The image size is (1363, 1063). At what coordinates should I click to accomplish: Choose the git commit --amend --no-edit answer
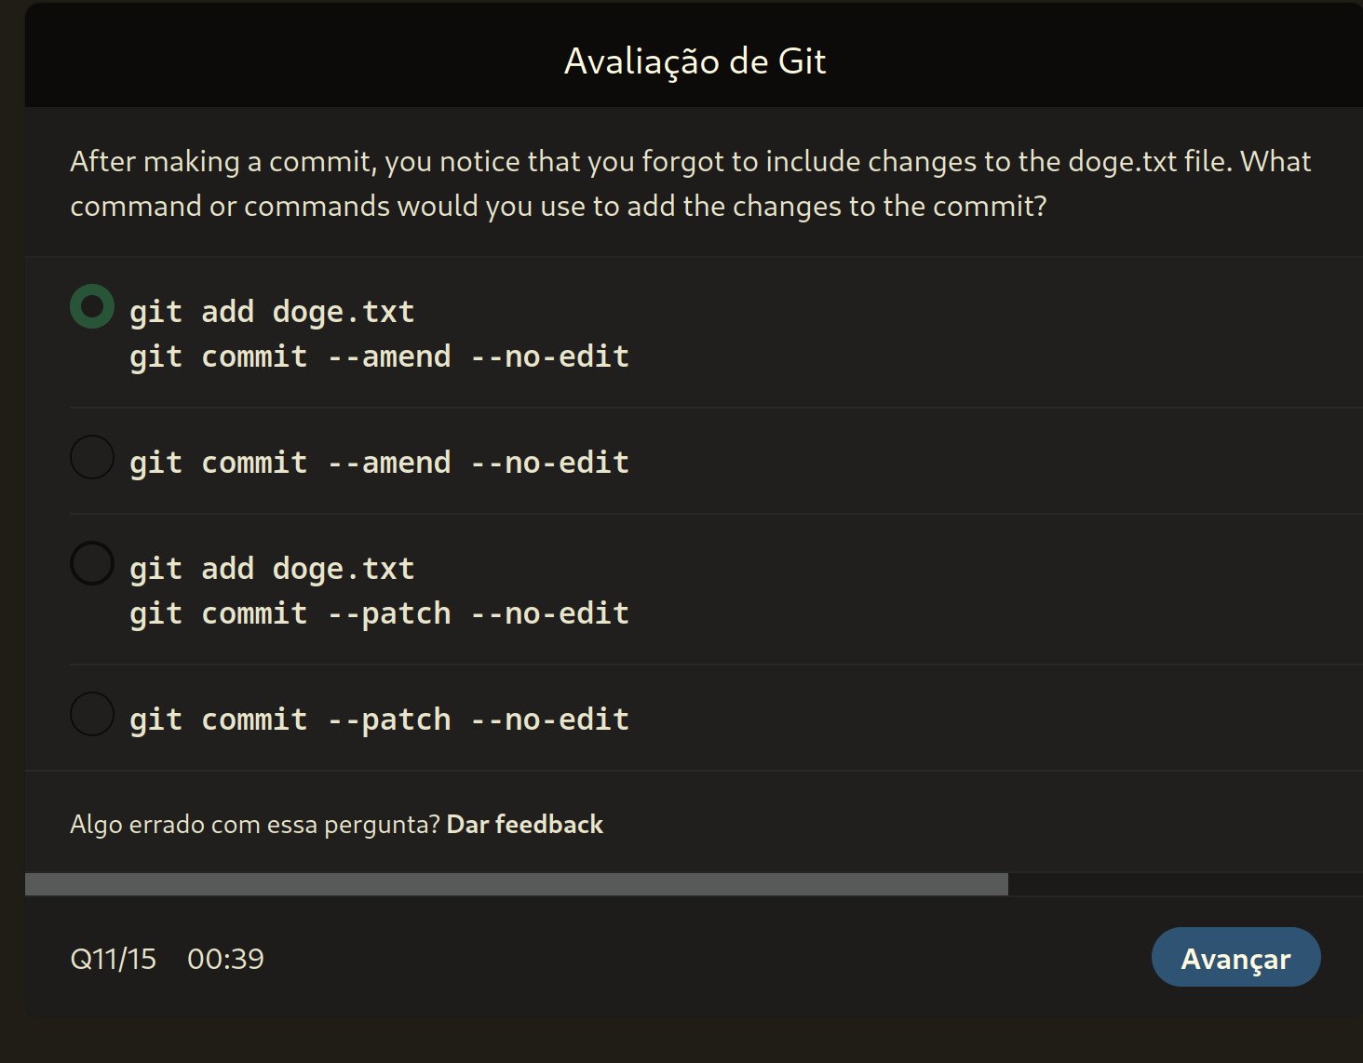pyautogui.click(x=377, y=461)
